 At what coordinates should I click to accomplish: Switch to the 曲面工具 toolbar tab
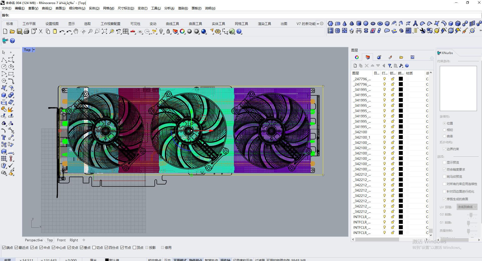coord(195,23)
